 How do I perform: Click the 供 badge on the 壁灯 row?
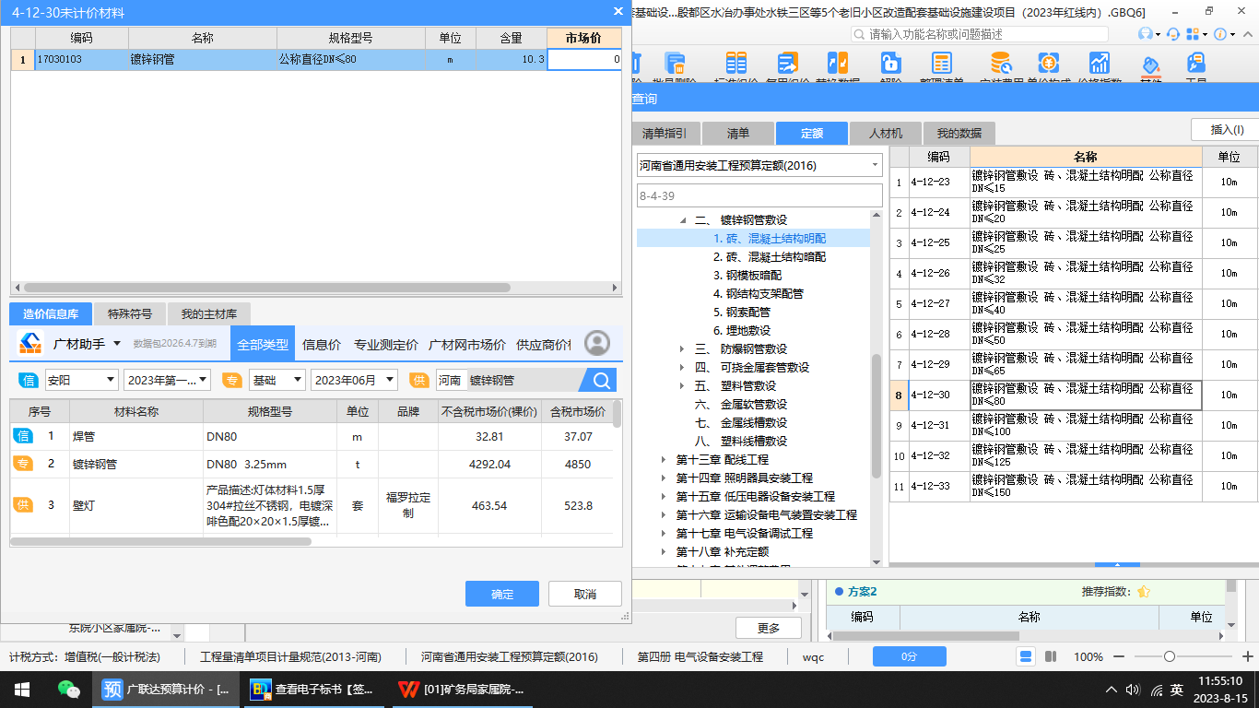tap(22, 504)
